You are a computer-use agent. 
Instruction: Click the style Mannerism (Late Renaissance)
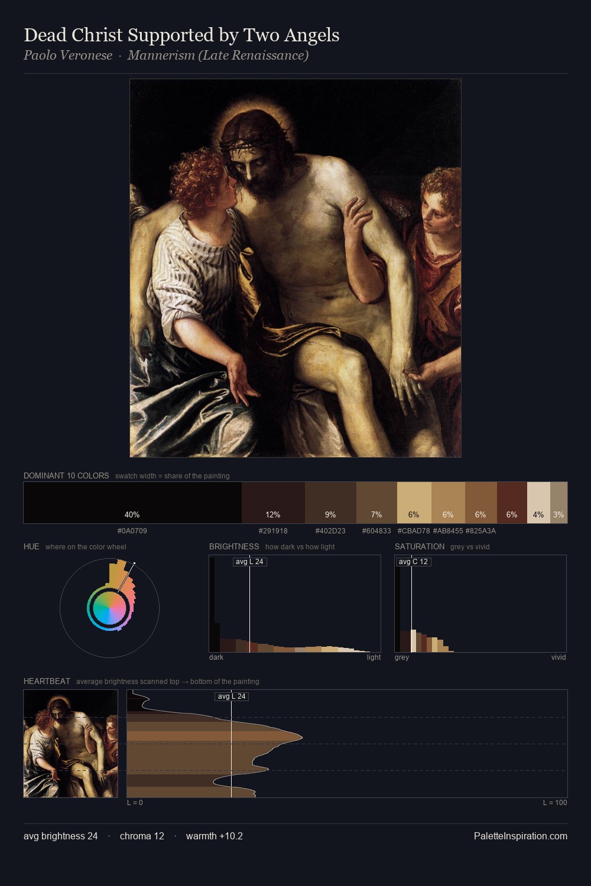pos(218,56)
